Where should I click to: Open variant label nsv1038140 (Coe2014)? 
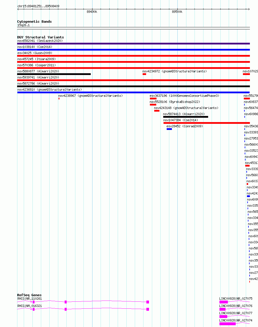[x=35, y=47]
